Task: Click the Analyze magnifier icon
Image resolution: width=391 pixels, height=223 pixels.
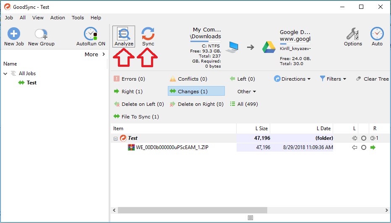Action: pyautogui.click(x=124, y=34)
